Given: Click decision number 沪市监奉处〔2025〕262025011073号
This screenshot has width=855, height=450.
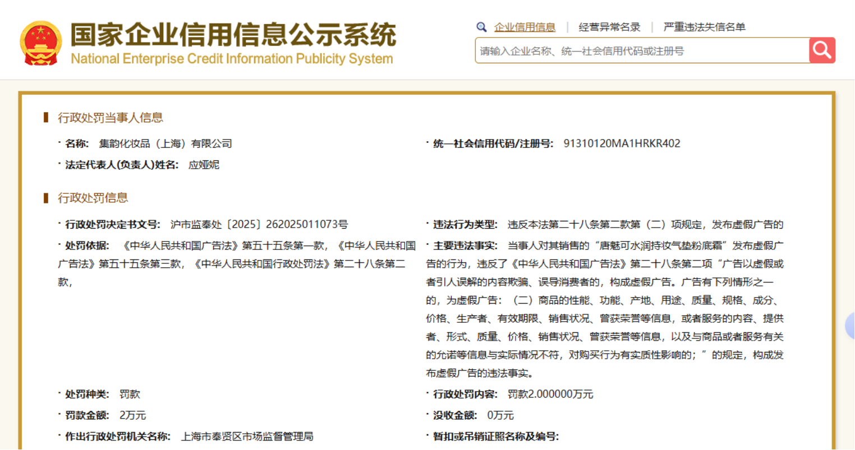Looking at the screenshot, I should pyautogui.click(x=259, y=225).
